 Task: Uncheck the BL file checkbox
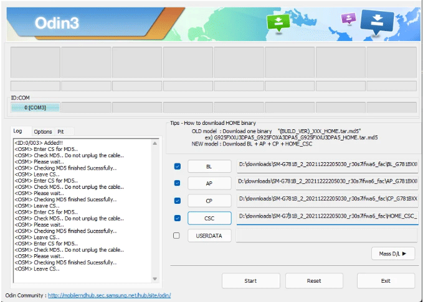[x=178, y=167]
